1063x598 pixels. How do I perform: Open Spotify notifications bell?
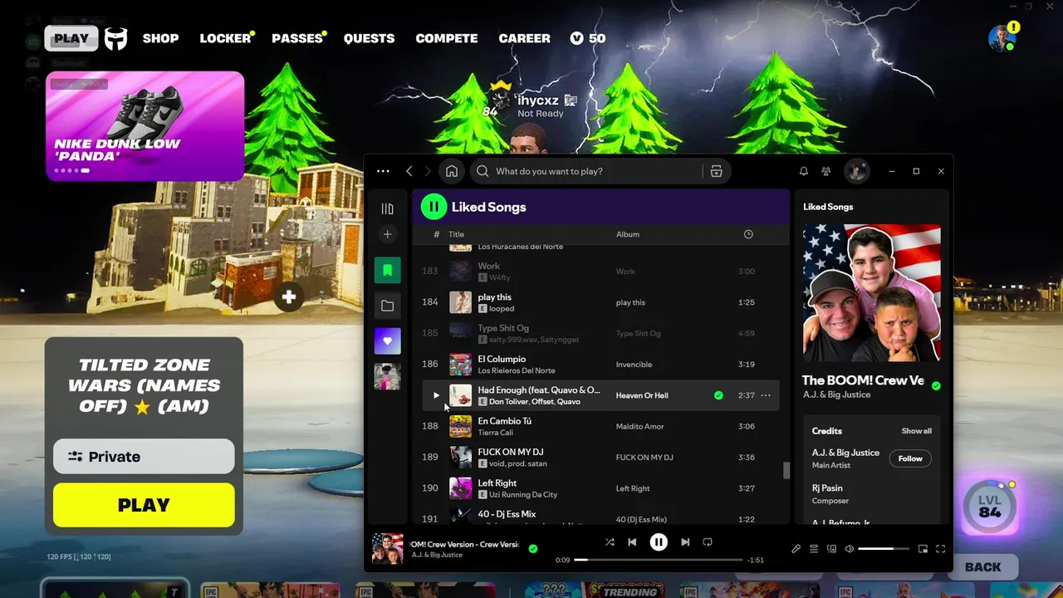click(804, 171)
